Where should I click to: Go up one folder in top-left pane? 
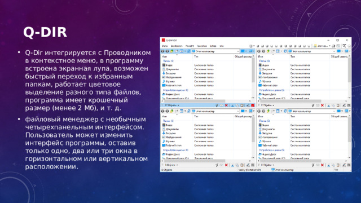171,51
